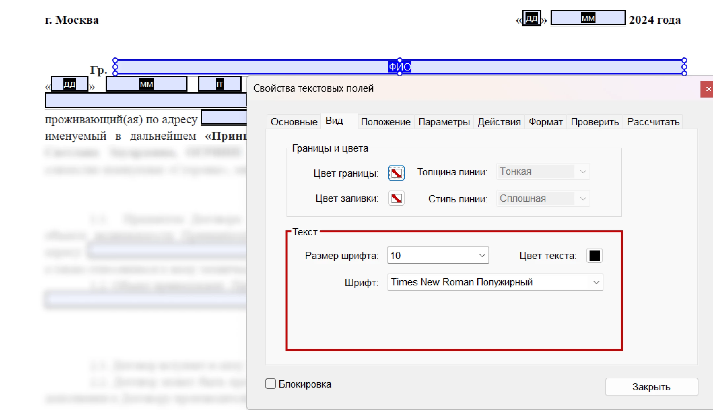The image size is (713, 410).
Task: Select the top-right ММ date field
Action: pos(588,18)
